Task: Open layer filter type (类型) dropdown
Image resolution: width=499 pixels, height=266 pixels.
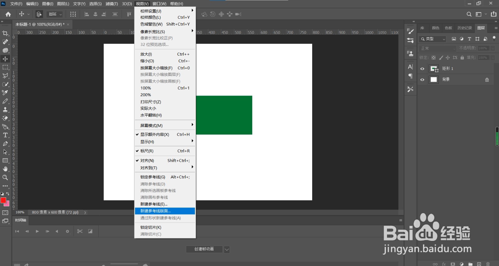Action: [433, 39]
